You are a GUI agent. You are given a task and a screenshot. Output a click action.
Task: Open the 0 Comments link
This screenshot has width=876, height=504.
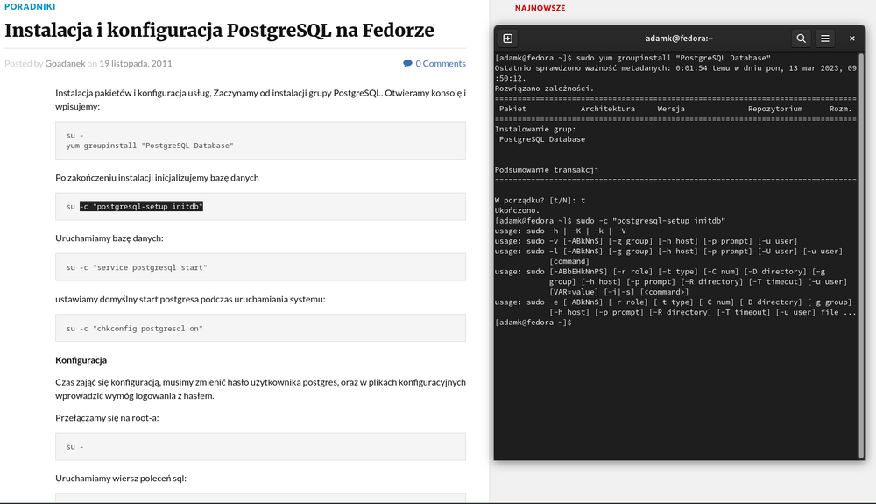pyautogui.click(x=440, y=63)
